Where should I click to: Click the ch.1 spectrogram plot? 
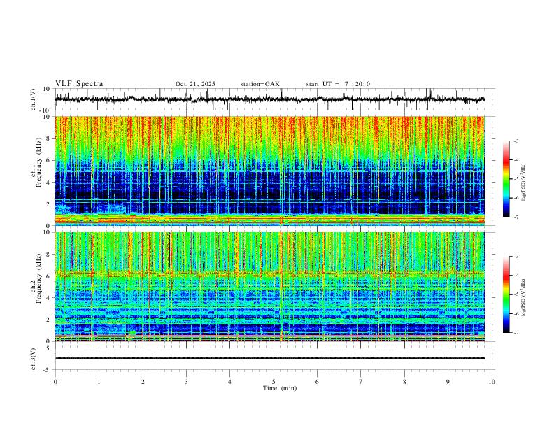(270, 171)
